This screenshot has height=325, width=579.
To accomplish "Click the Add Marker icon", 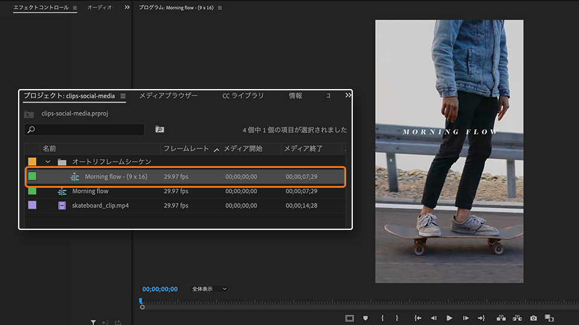I will 365,318.
